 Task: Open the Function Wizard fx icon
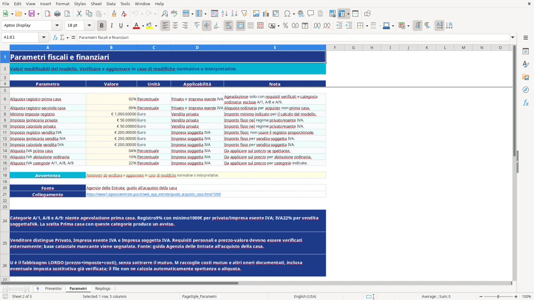[55, 37]
